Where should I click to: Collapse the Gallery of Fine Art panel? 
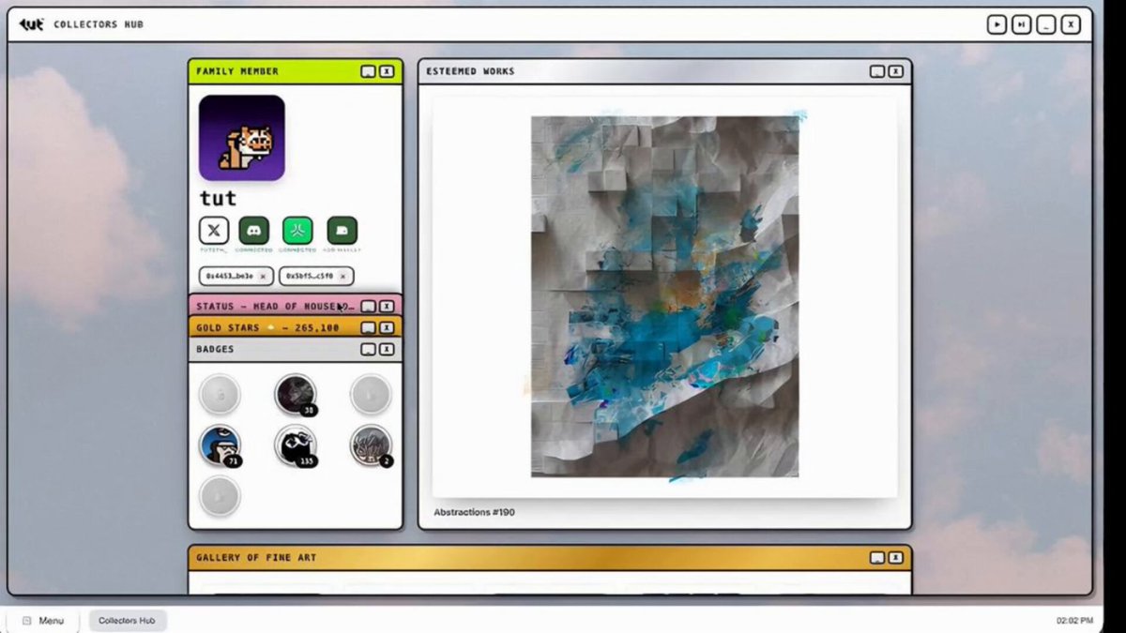coord(877,558)
